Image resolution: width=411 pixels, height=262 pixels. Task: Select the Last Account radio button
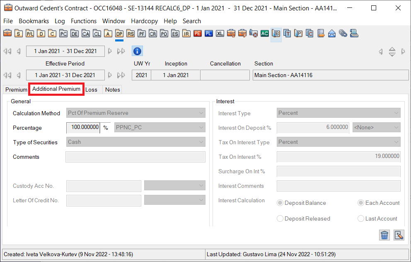[x=361, y=218]
